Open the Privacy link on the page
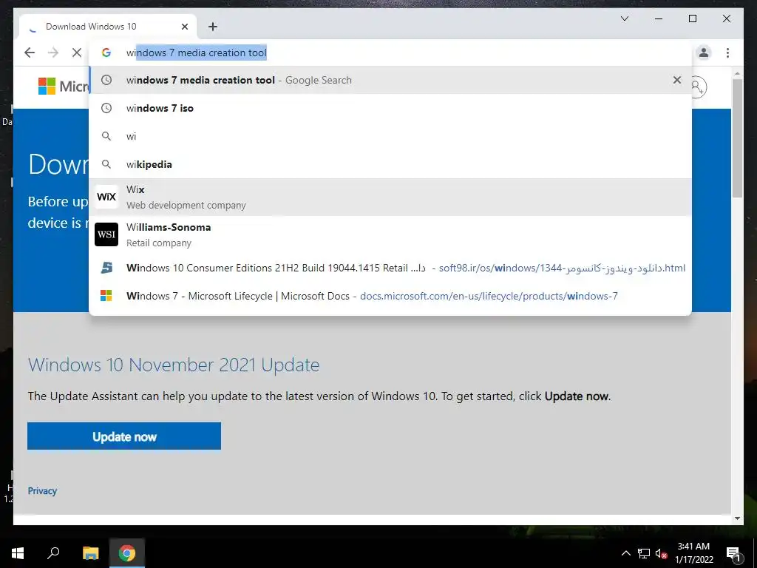The width and height of the screenshot is (757, 568). [x=42, y=491]
